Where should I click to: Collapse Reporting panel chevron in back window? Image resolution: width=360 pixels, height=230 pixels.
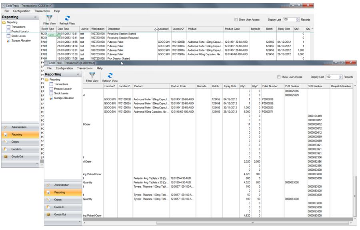tap(35, 17)
